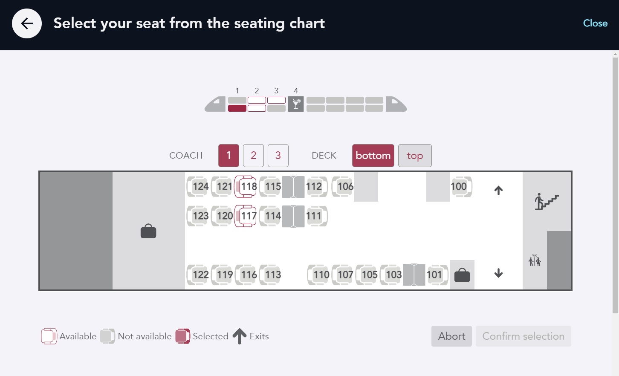Click the bar car cocktail icon
This screenshot has height=376, width=619.
click(296, 104)
